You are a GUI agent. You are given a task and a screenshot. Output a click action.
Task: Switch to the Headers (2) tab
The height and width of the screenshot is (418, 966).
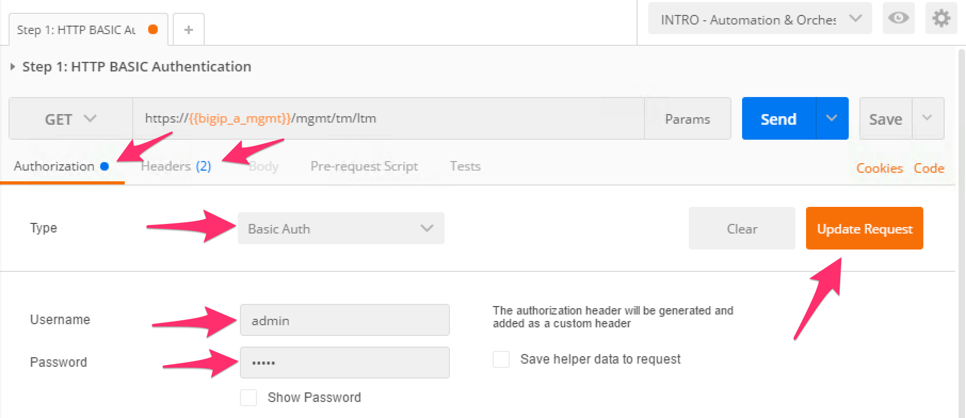pos(176,166)
